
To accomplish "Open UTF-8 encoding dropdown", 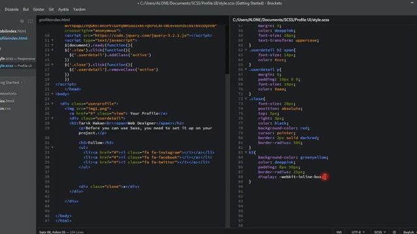I will 358,232.
